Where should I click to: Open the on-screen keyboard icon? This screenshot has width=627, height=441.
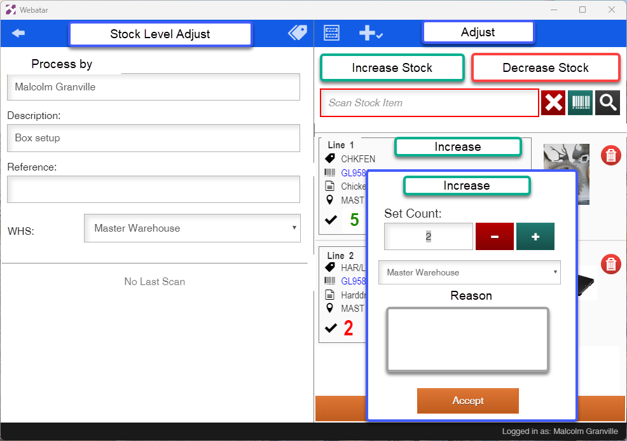click(x=331, y=33)
